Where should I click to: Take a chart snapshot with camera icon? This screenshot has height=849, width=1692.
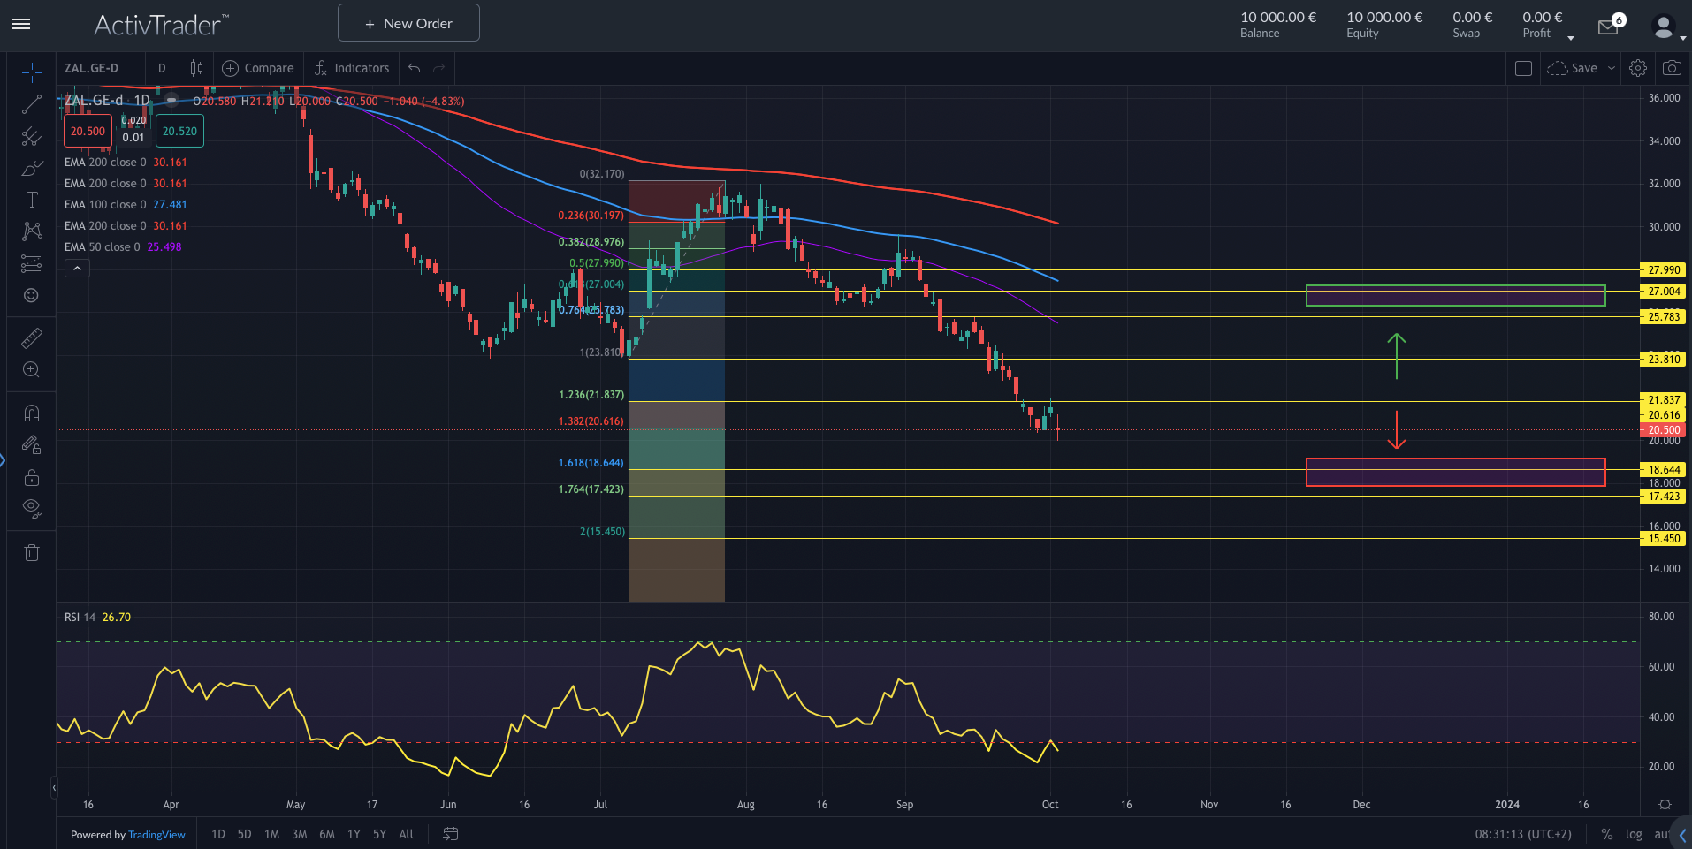(1672, 68)
